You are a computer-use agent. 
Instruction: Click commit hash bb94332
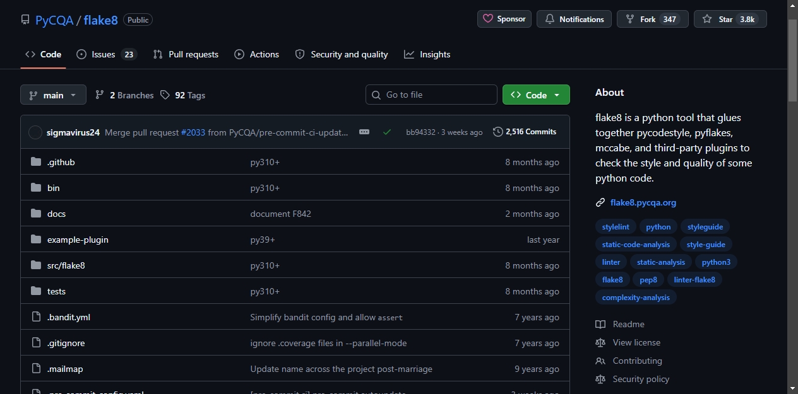(x=420, y=132)
